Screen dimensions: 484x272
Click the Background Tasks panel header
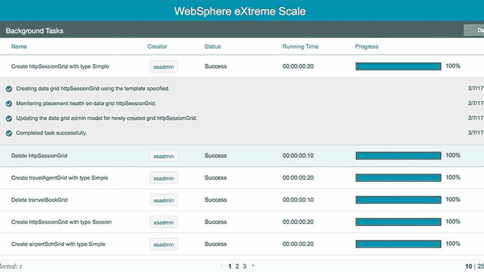34,30
